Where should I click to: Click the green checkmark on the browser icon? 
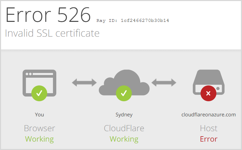tap(39, 93)
